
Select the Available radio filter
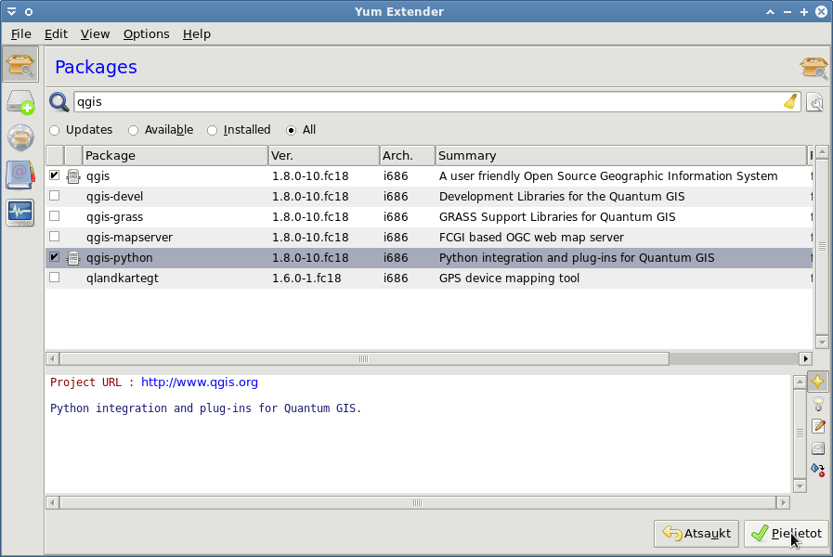click(161, 130)
